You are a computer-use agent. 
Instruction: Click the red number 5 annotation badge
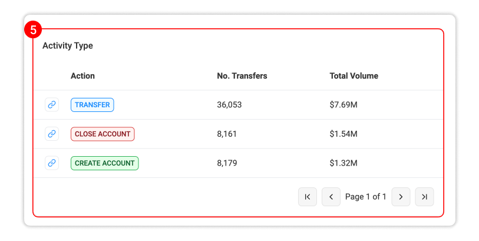click(x=33, y=29)
